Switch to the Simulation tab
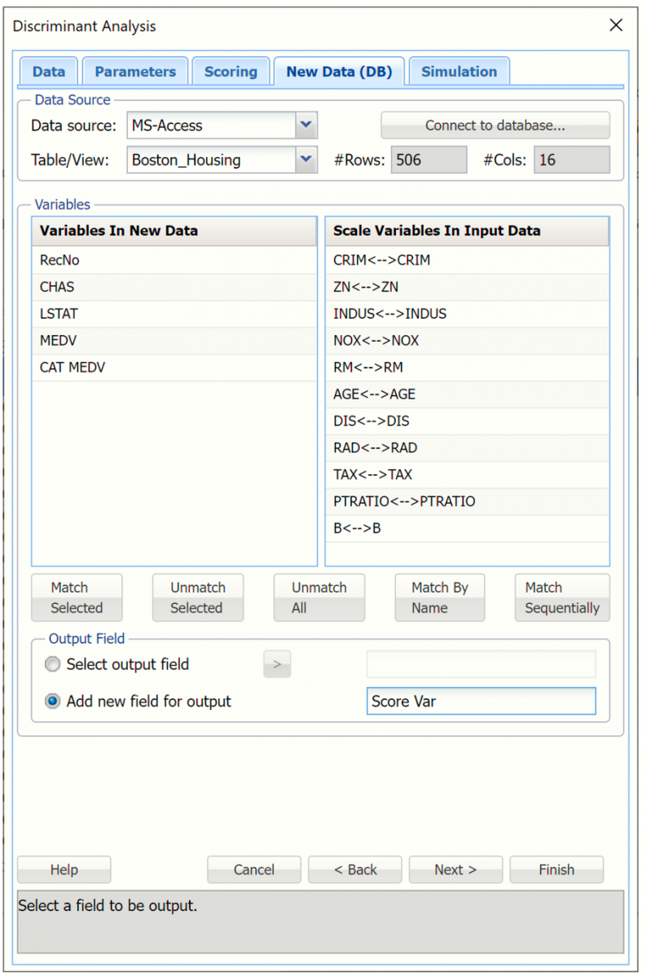Image resolution: width=647 pixels, height=978 pixels. click(459, 72)
